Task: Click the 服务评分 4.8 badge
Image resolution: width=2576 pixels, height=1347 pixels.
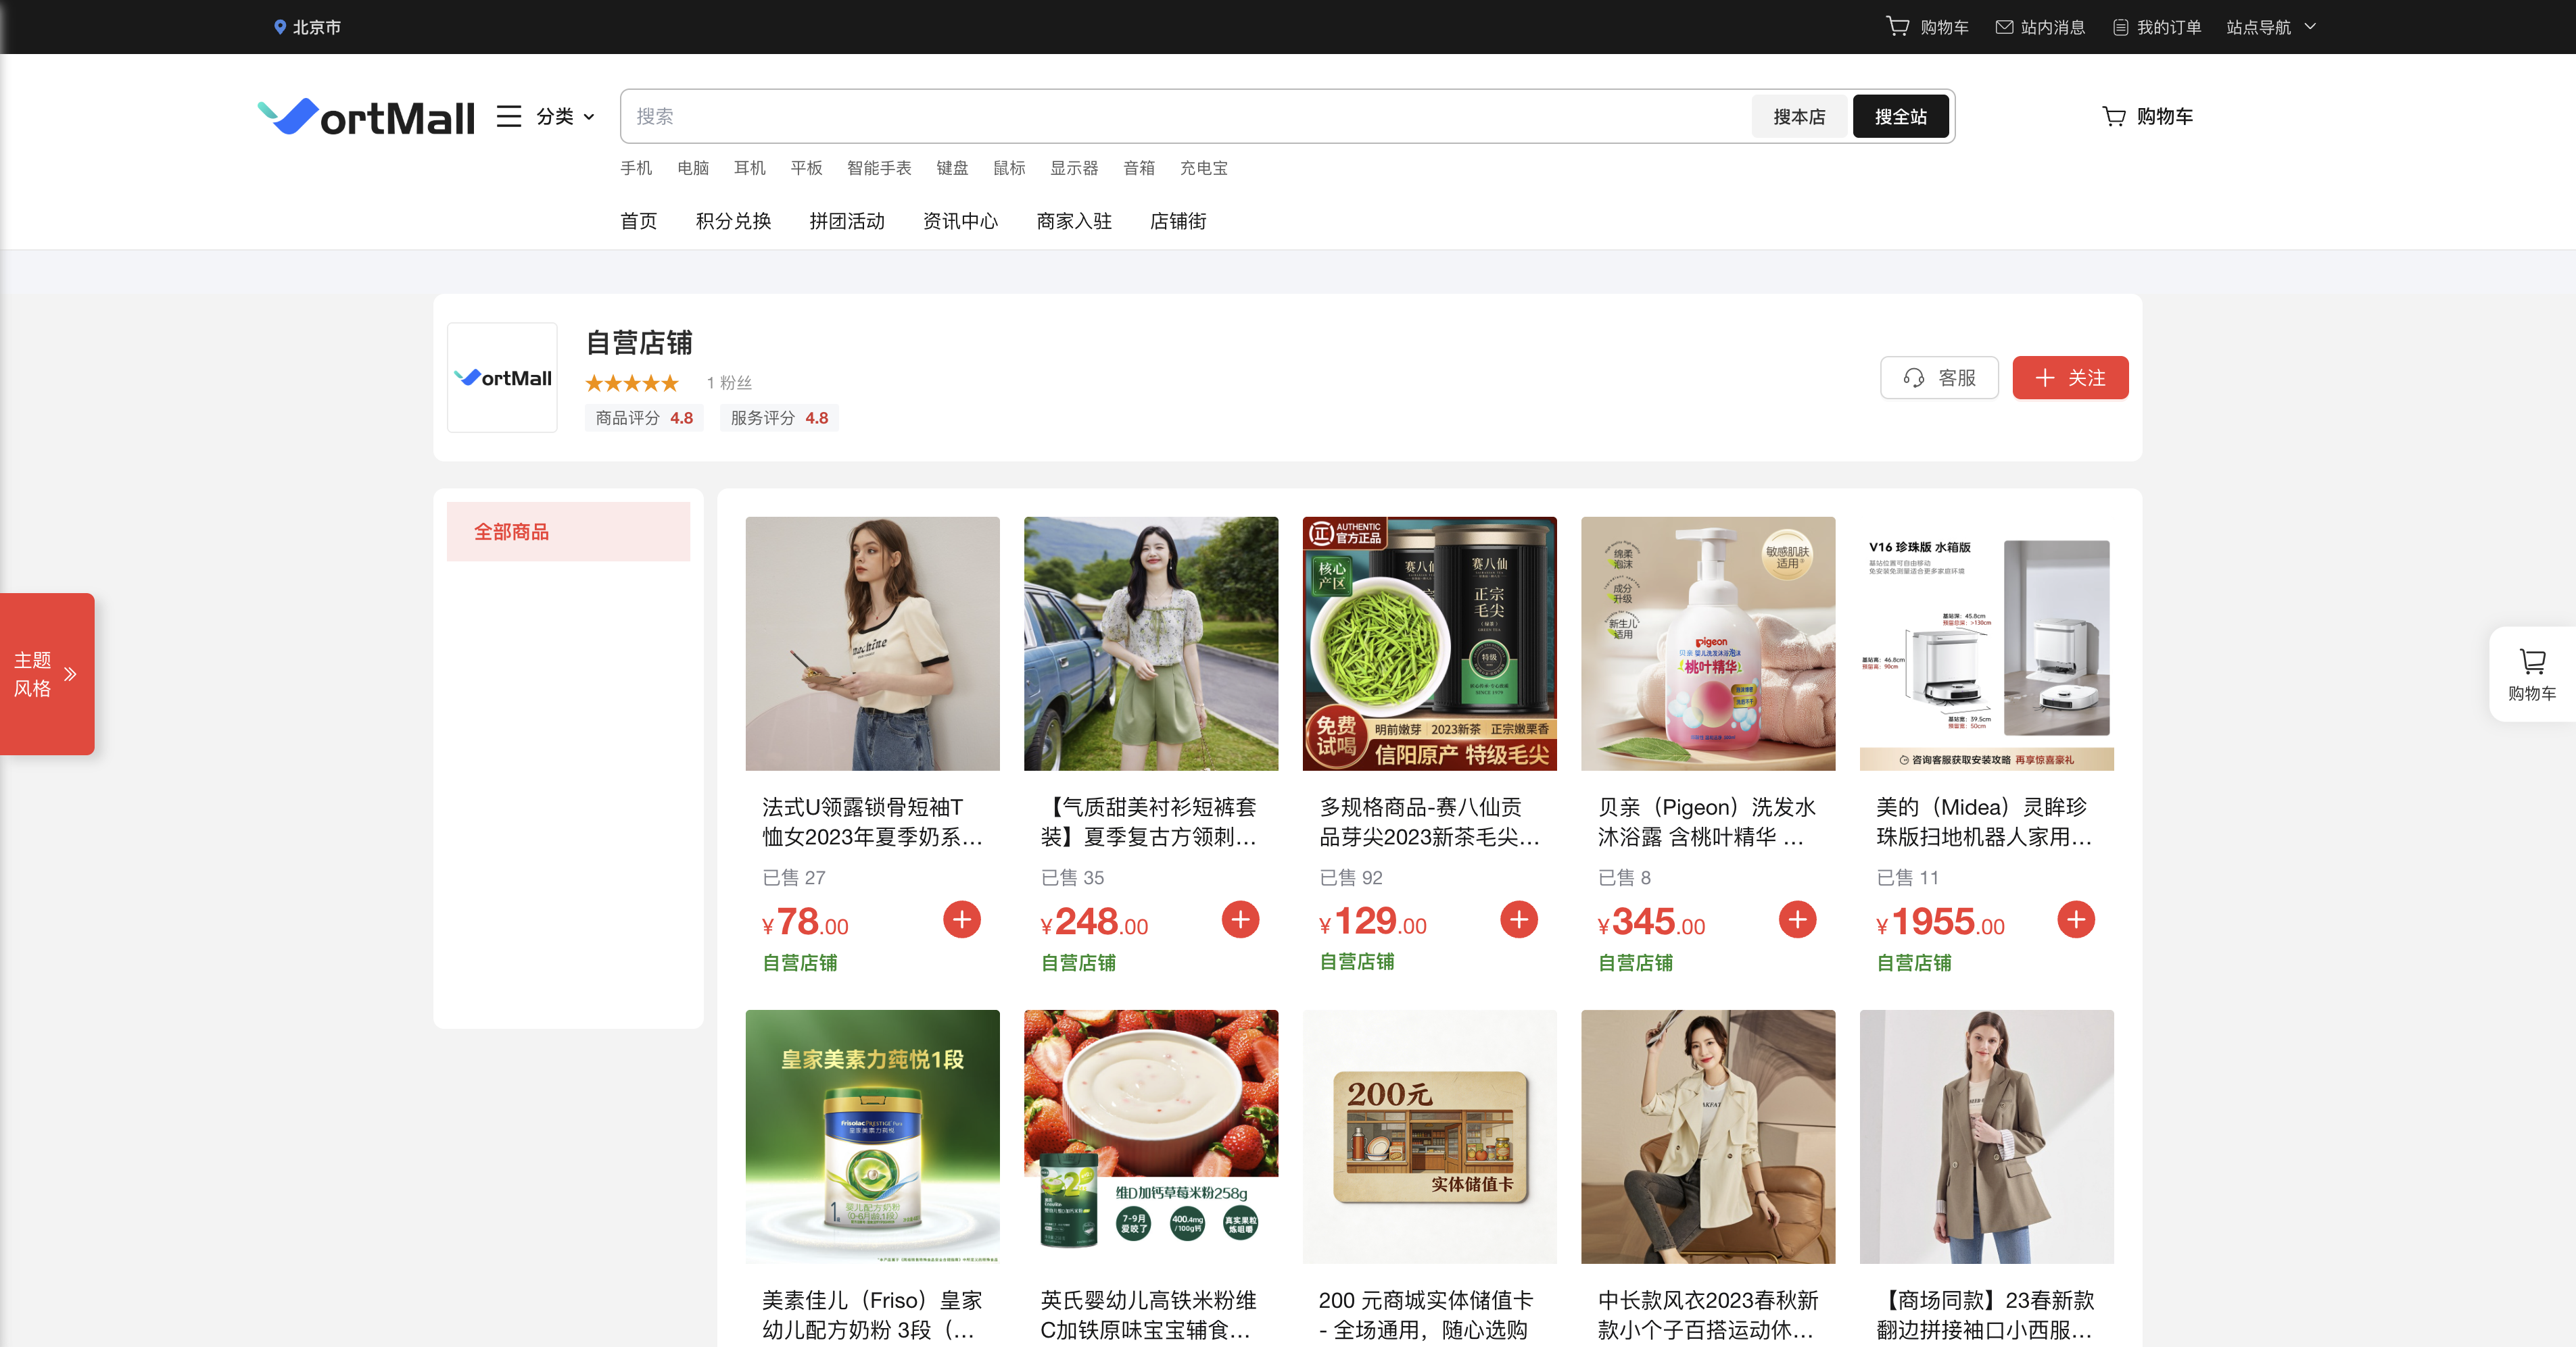Action: 779,417
